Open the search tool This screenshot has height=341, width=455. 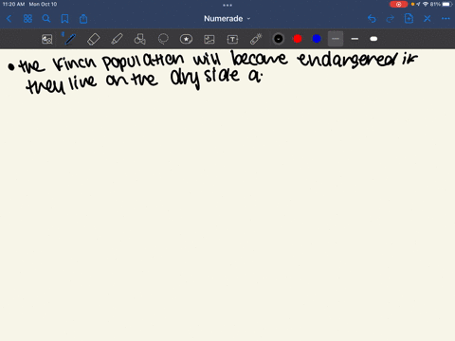46,19
